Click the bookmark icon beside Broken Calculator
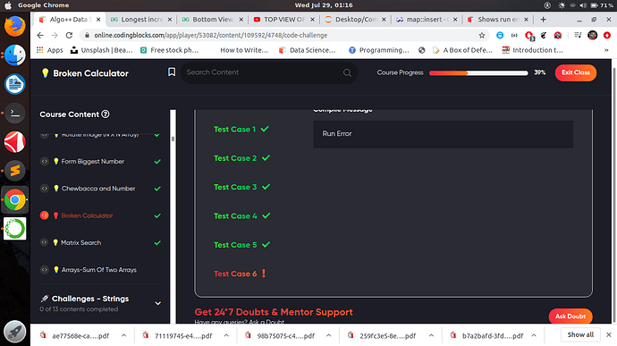This screenshot has height=346, width=617. pos(172,72)
